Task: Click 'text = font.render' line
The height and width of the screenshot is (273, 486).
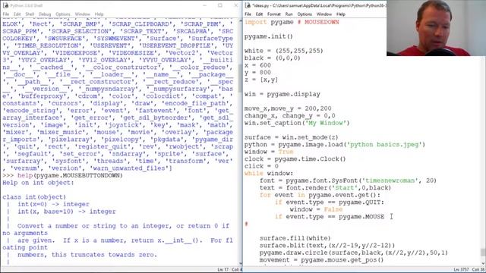Action: (x=325, y=187)
